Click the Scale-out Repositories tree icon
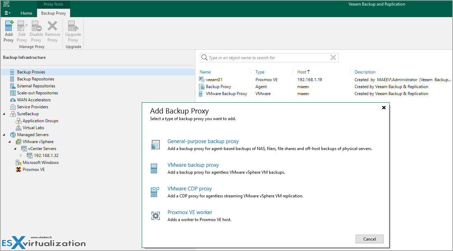Screen dimensions: 453x251 click(13, 93)
